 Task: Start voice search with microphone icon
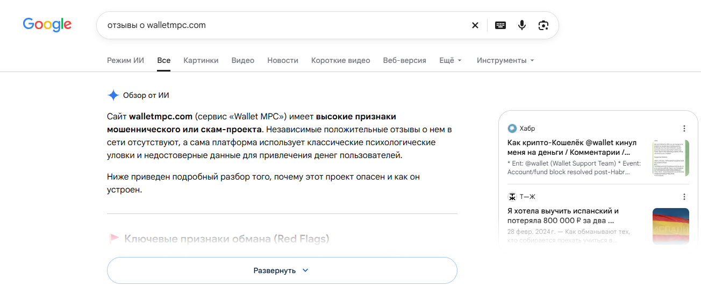click(x=521, y=25)
